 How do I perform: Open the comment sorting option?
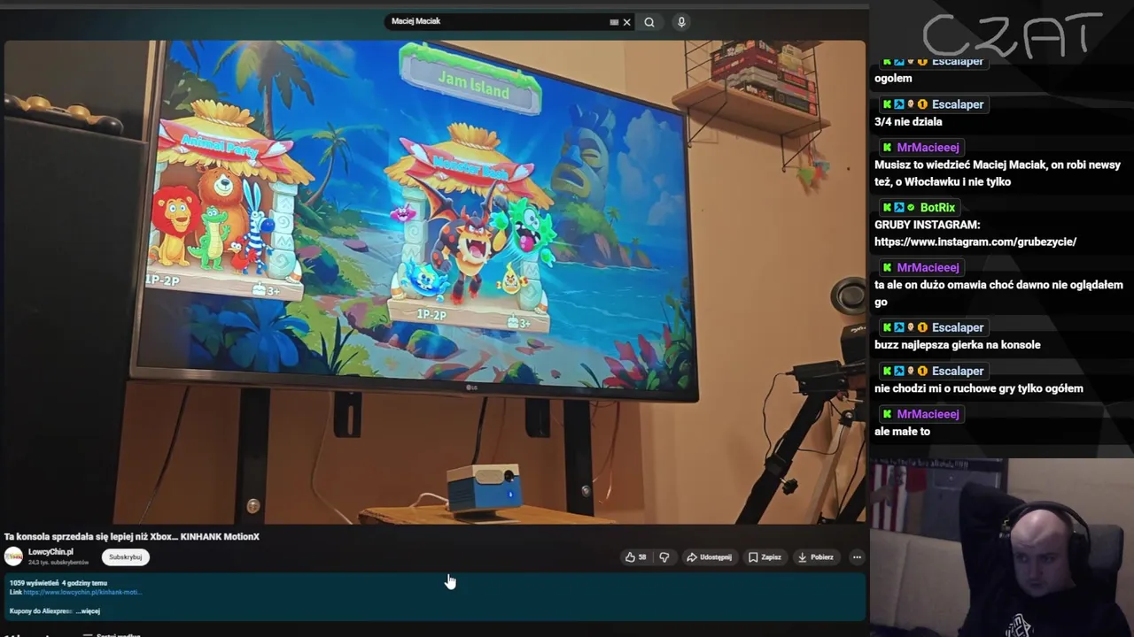click(112, 634)
